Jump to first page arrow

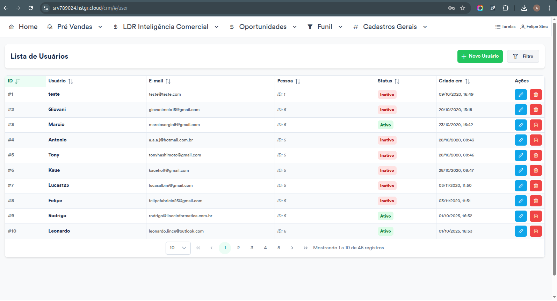(198, 248)
